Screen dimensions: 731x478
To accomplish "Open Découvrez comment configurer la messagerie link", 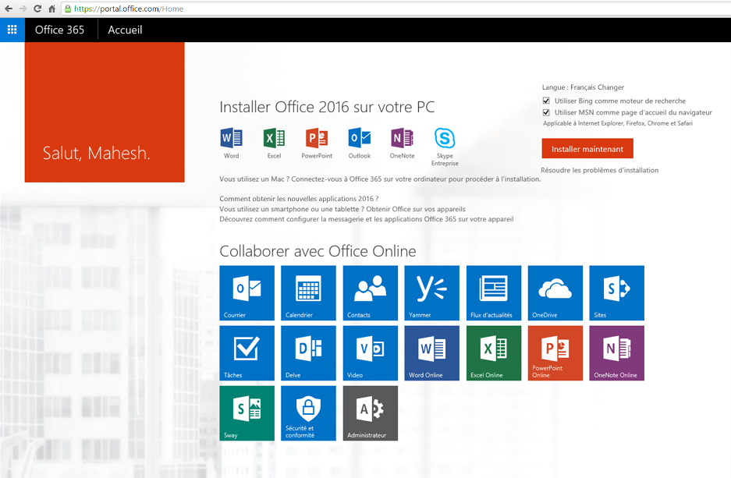I will (367, 219).
